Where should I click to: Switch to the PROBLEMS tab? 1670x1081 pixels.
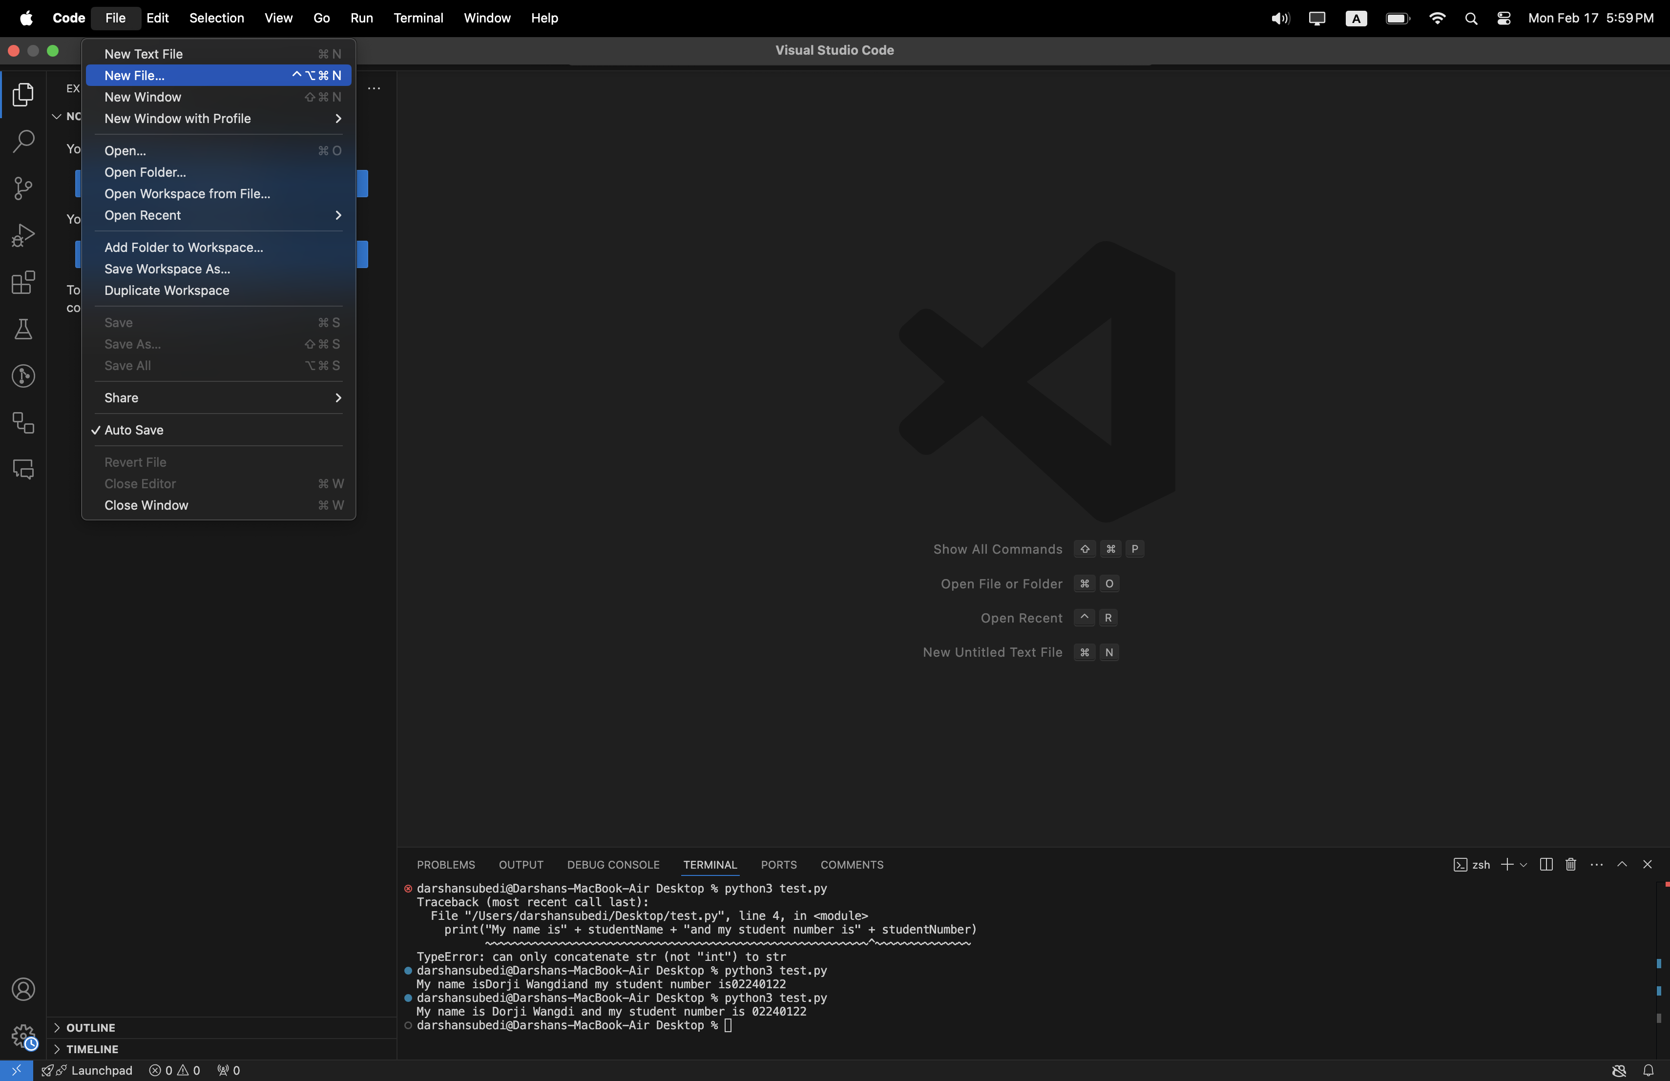point(445,864)
